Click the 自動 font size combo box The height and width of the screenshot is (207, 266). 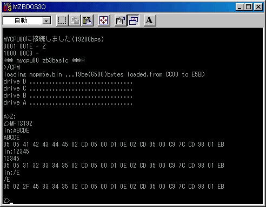click(x=27, y=20)
